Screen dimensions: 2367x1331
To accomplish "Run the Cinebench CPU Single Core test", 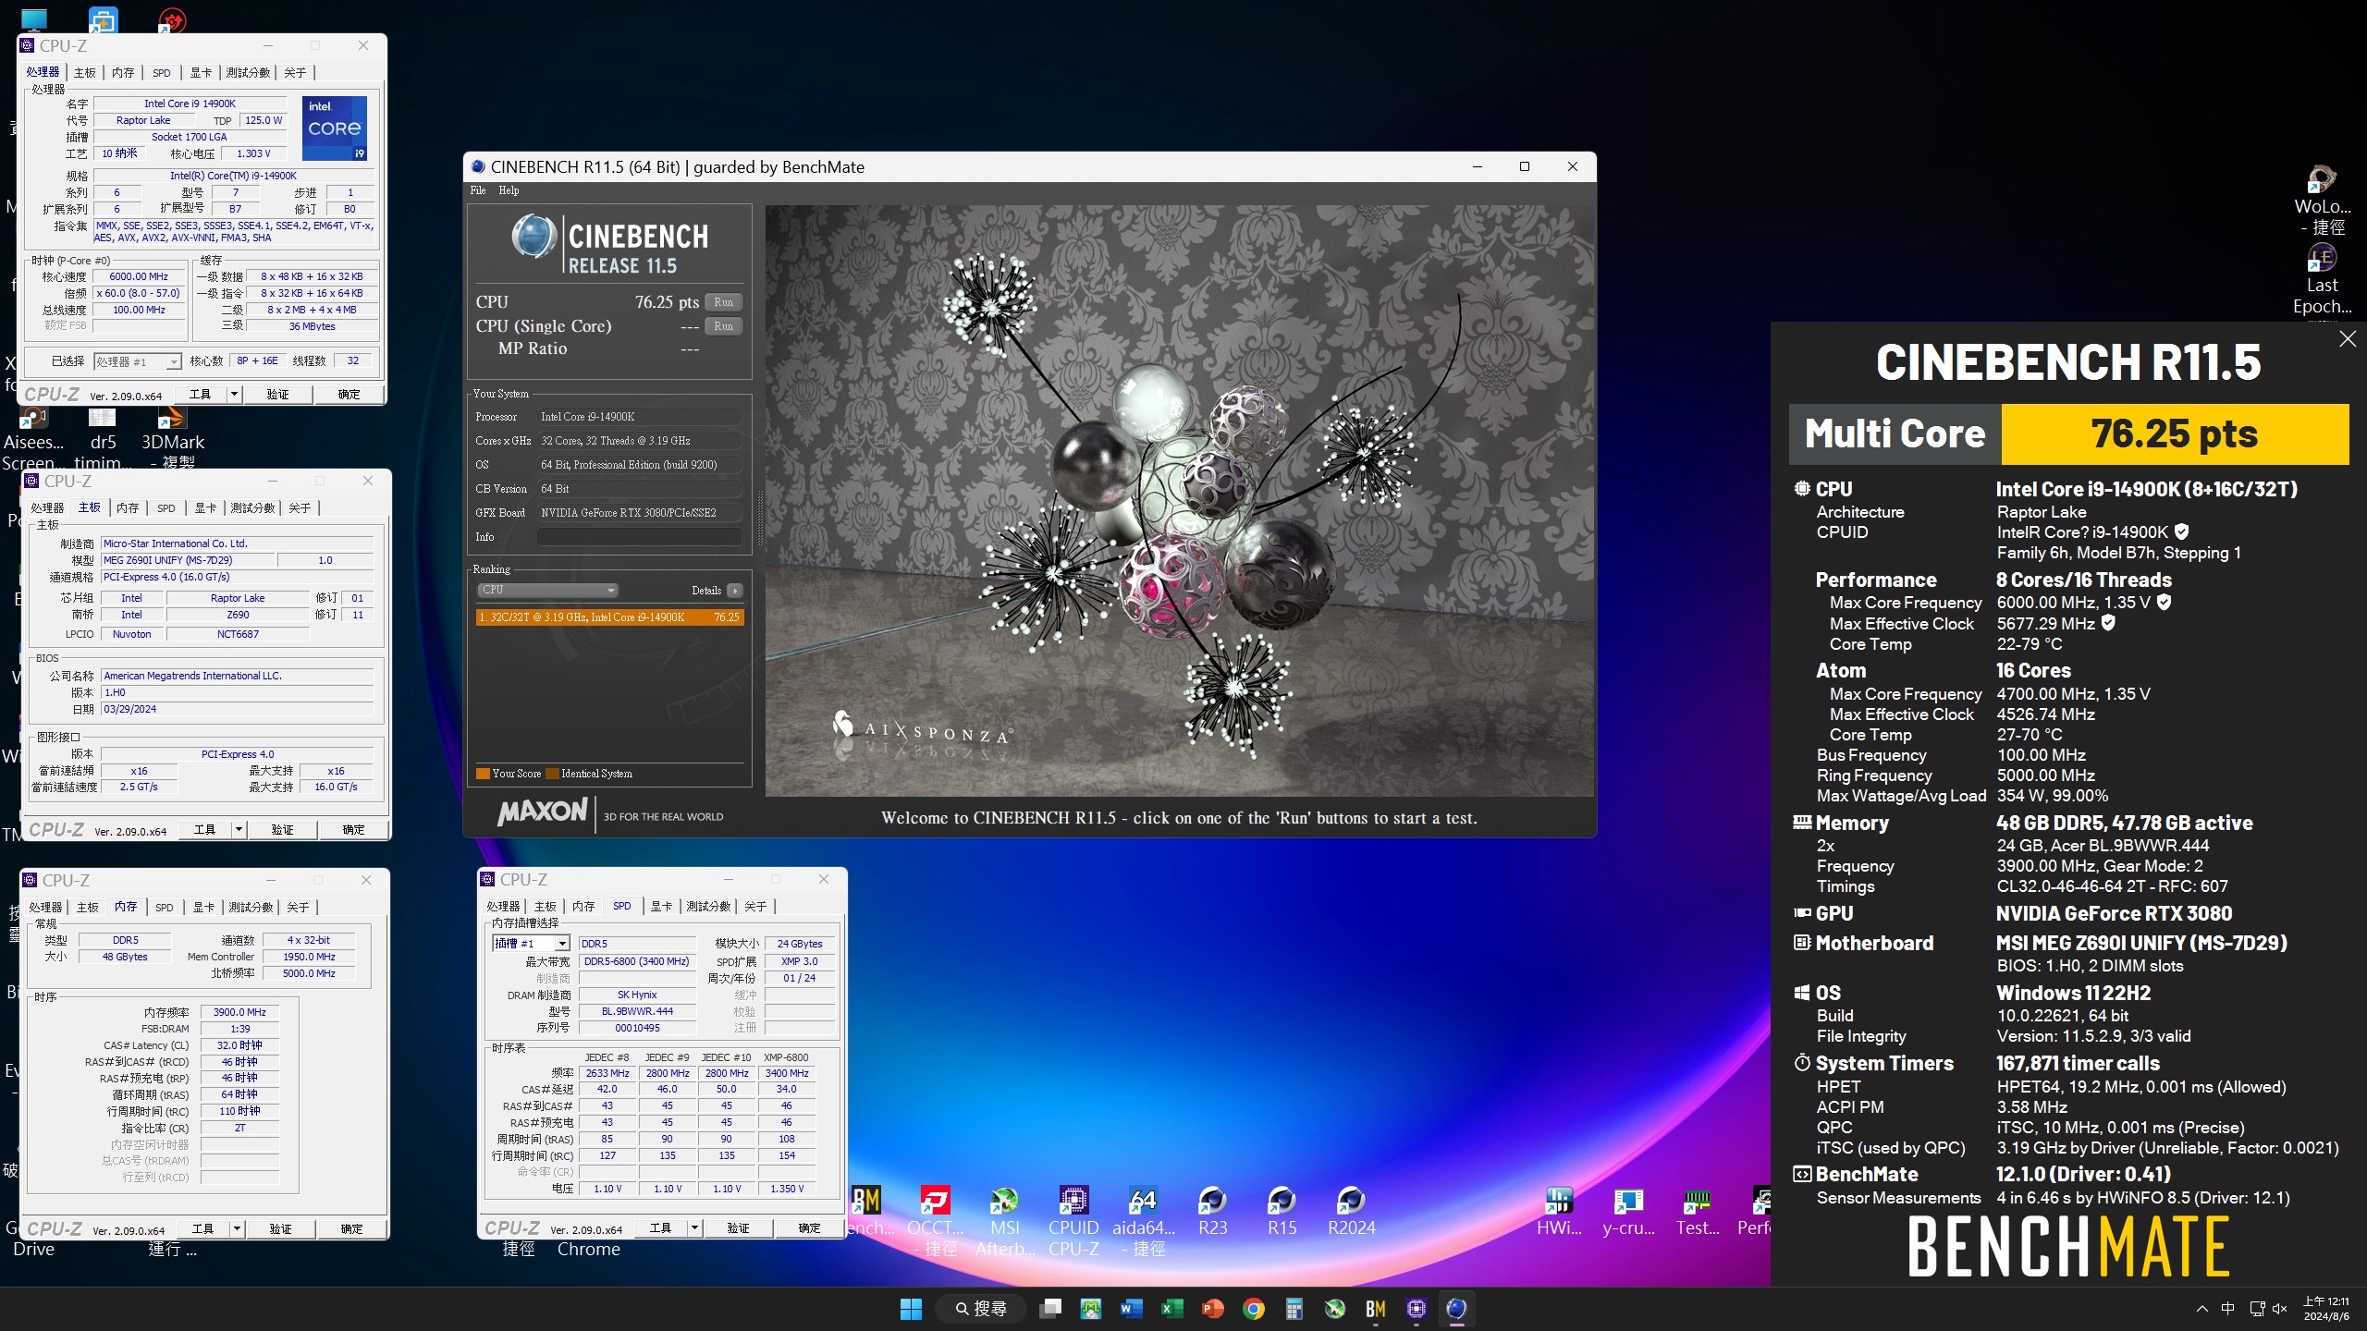I will (x=724, y=326).
